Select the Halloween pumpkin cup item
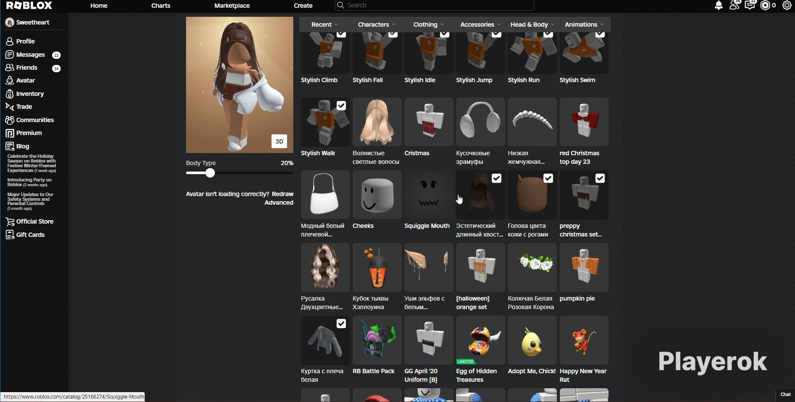The height and width of the screenshot is (402, 795). [377, 267]
